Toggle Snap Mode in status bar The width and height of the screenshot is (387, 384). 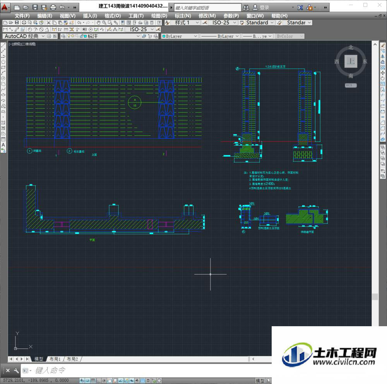87,381
